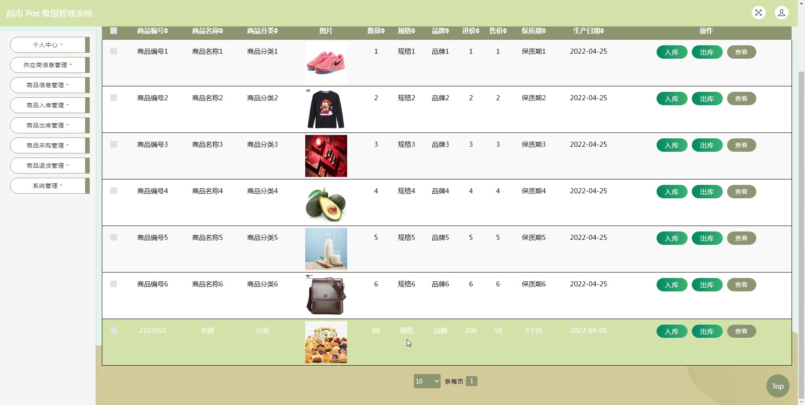
Task: Sort by 保质期 column header
Action: point(534,31)
